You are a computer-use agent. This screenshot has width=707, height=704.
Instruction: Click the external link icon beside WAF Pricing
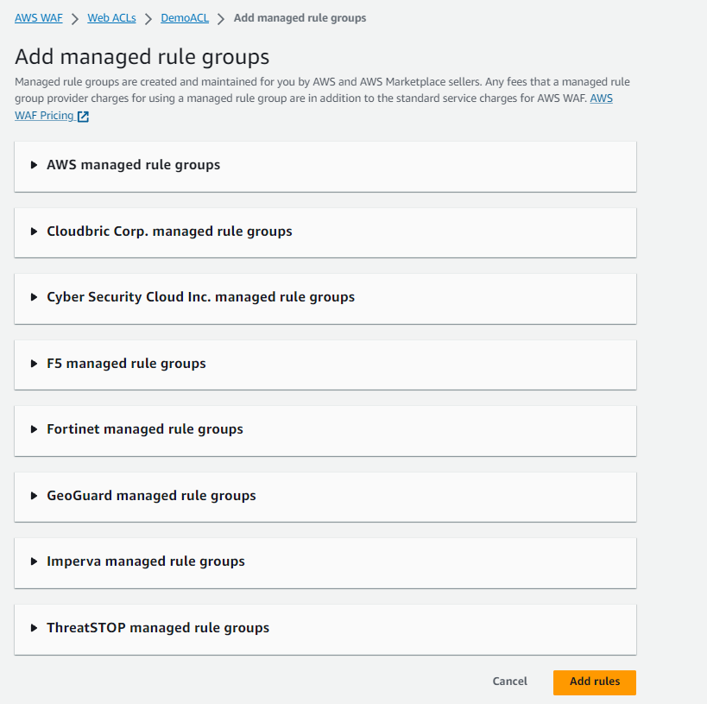[x=83, y=117]
